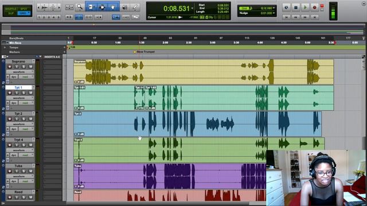Open Soprano track view waveform selector
The width and height of the screenshot is (367, 206).
tap(20, 72)
